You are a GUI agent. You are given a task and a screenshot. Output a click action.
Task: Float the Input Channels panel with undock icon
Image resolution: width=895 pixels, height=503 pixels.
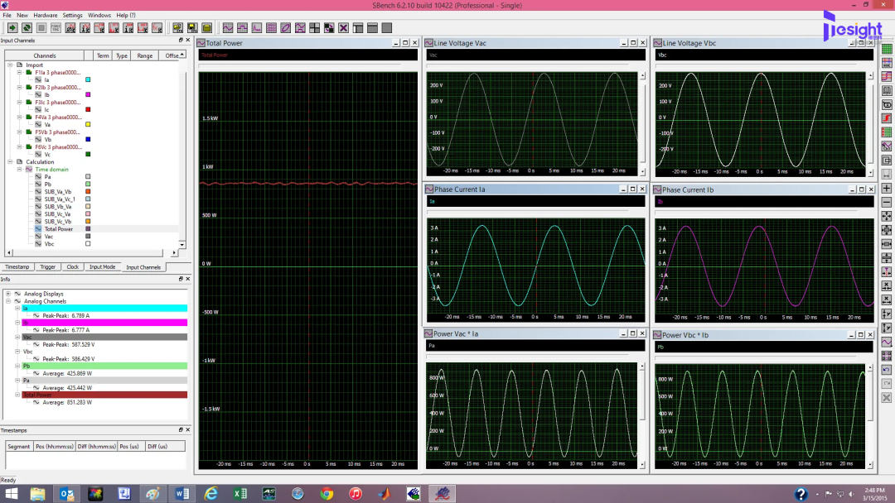point(181,40)
